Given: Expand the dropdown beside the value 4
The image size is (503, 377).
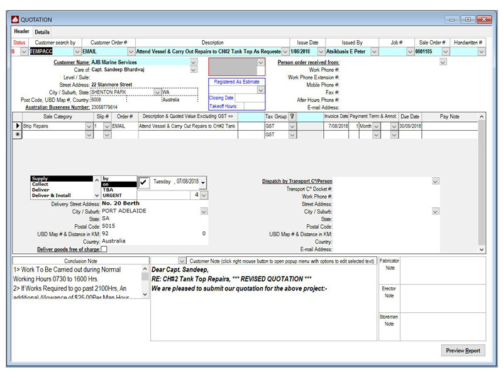Looking at the screenshot, I should [204, 195].
